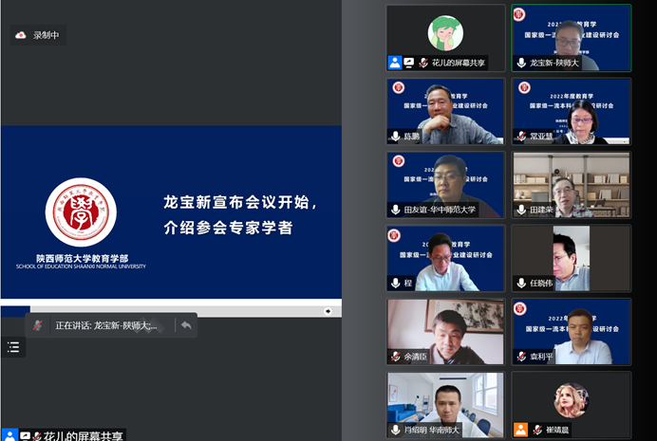Click the shared slide's university logo
Image resolution: width=657 pixels, height=441 pixels.
click(81, 212)
